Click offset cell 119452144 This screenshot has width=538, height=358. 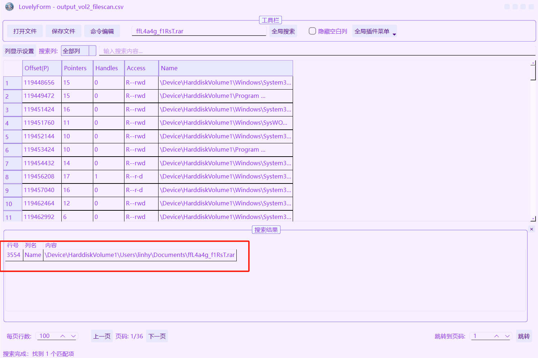pyautogui.click(x=42, y=136)
